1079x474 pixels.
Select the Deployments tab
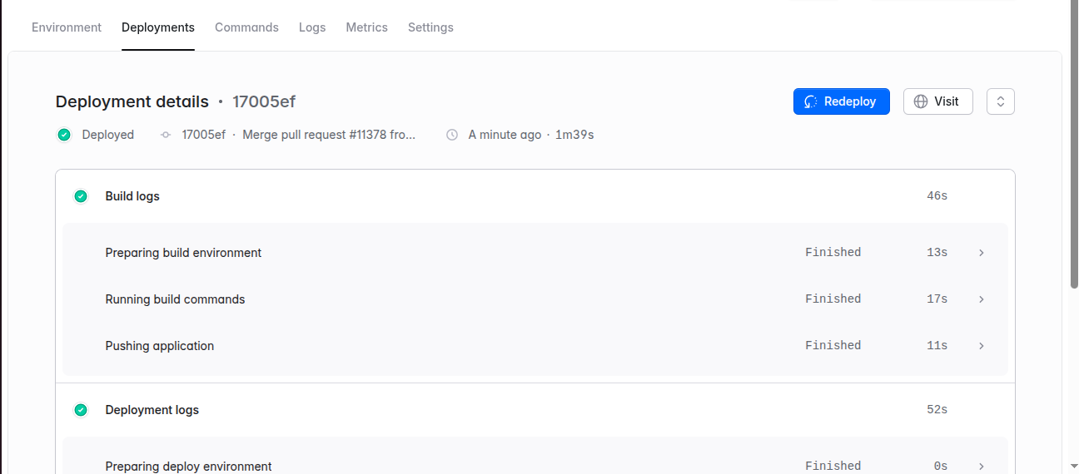pyautogui.click(x=158, y=27)
